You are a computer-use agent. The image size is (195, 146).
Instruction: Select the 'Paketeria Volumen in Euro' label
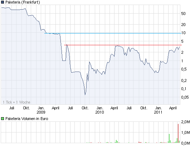(x=27, y=119)
